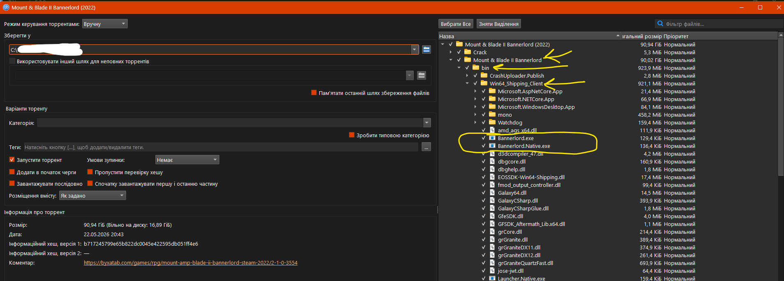Click 'Зняти Виділення' button
Viewport: 784px width, 281px height.
click(498, 24)
